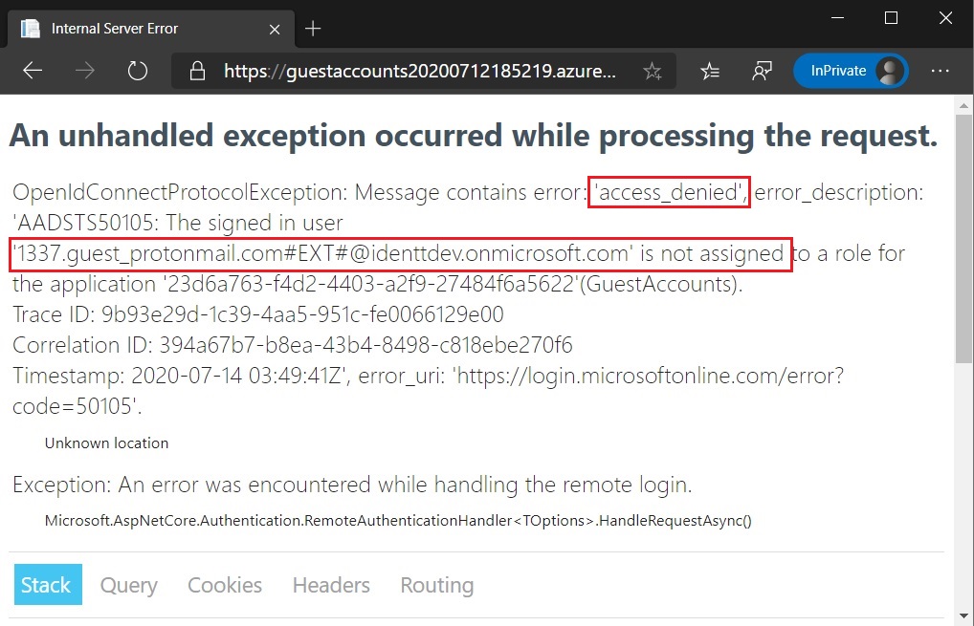Click the forward navigation arrow

pos(85,71)
